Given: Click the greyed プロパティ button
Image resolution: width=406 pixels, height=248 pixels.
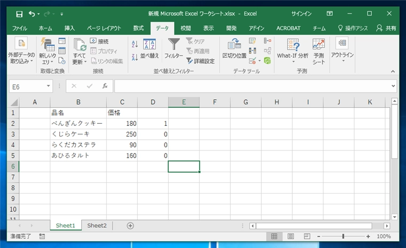Looking at the screenshot, I should (x=104, y=51).
